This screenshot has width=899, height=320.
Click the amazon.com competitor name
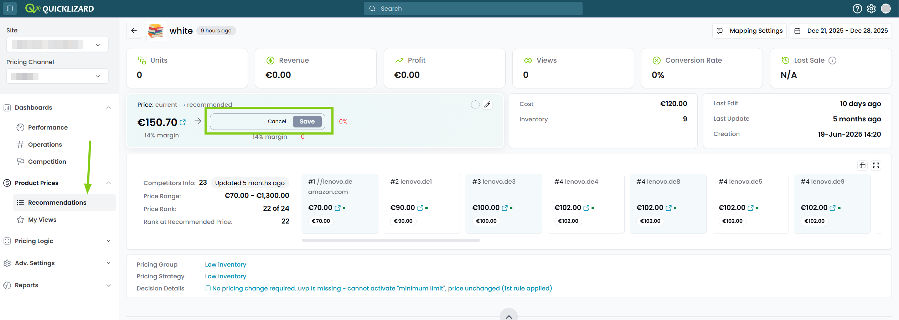tap(328, 192)
